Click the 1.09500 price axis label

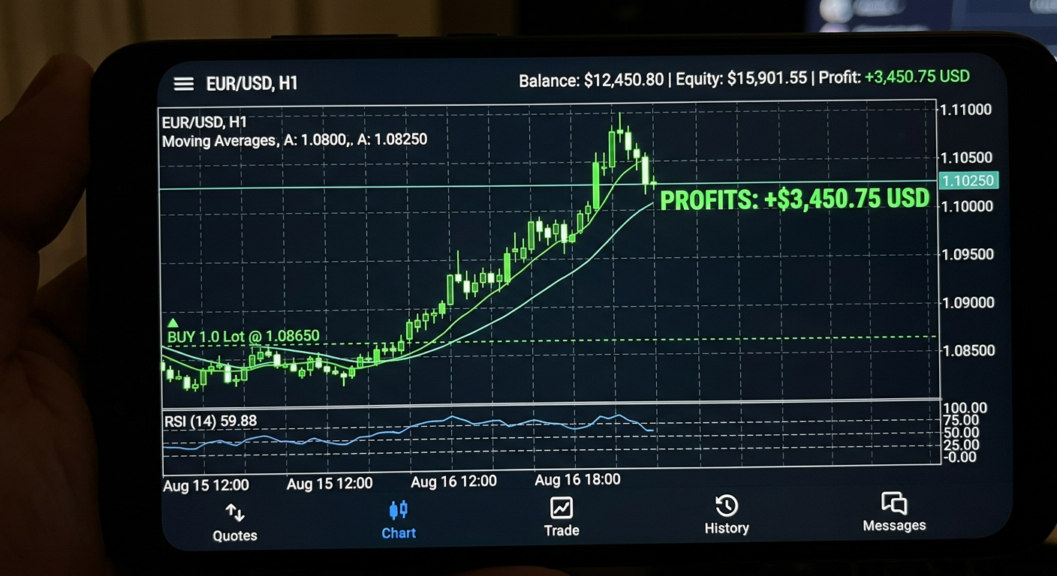pyautogui.click(x=968, y=254)
